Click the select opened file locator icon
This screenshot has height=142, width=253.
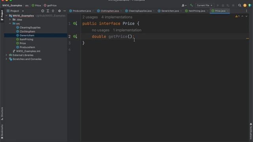[43, 11]
